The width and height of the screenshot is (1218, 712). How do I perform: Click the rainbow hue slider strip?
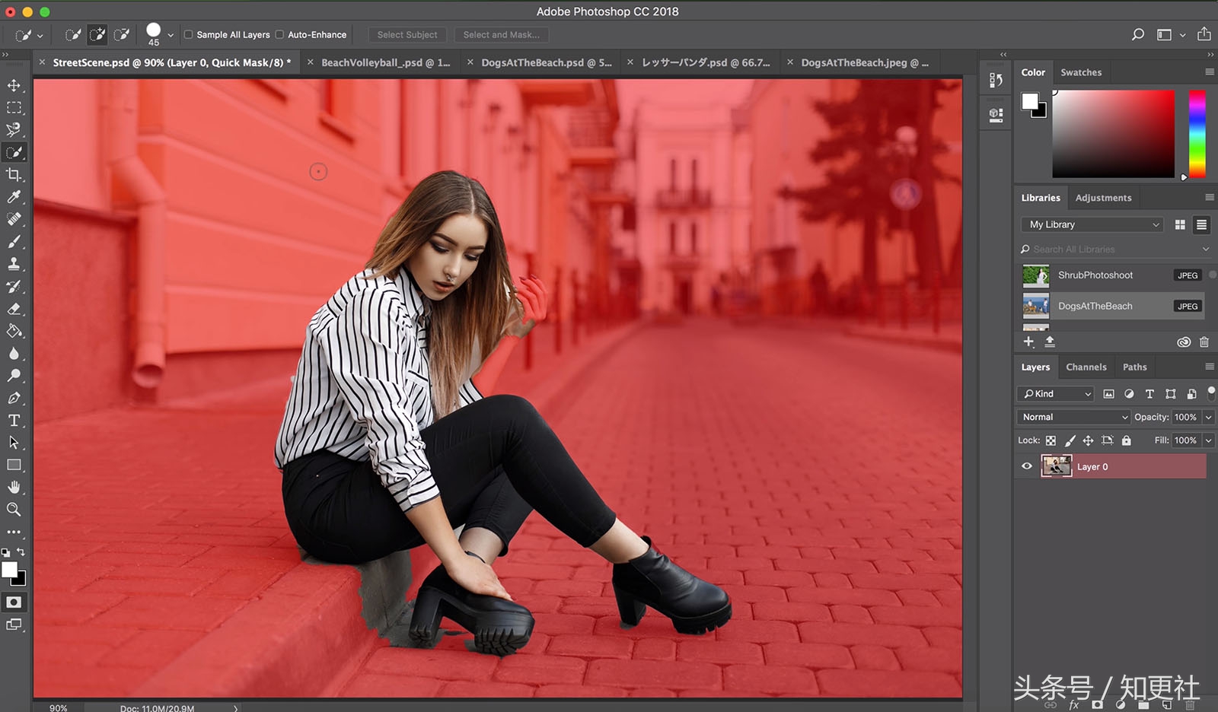pyautogui.click(x=1197, y=134)
